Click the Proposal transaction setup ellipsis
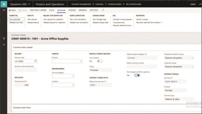202x114 pixels. 193,58
